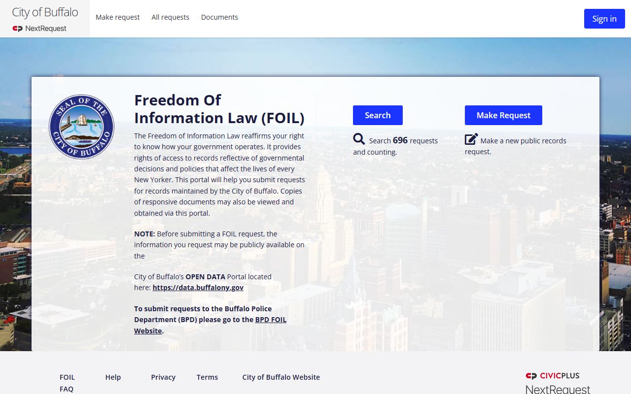Click the pencil edit icon beside Make a new
This screenshot has width=631, height=394.
[471, 139]
